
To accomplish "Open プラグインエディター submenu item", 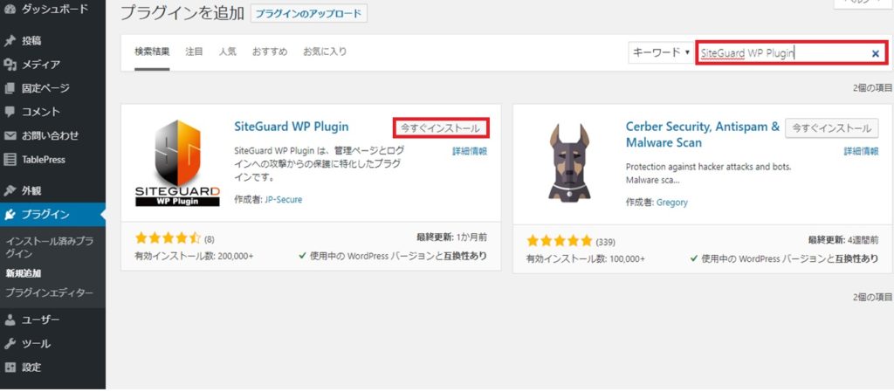I will pos(49,292).
